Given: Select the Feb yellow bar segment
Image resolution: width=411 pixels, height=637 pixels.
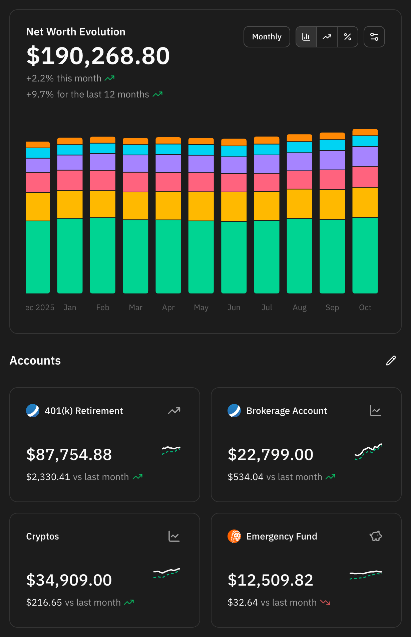Looking at the screenshot, I should tap(103, 204).
